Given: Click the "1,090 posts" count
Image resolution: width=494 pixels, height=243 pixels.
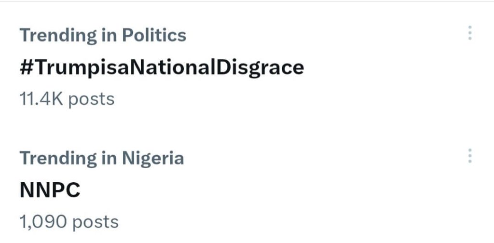Looking at the screenshot, I should tap(69, 222).
